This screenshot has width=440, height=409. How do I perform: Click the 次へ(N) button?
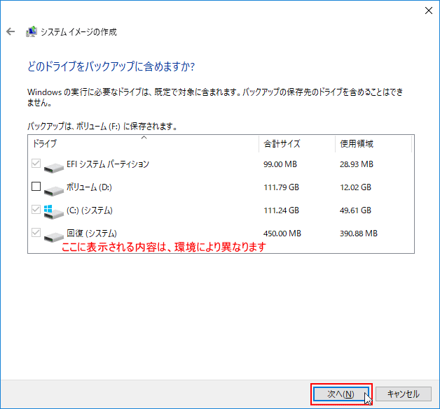pos(341,394)
